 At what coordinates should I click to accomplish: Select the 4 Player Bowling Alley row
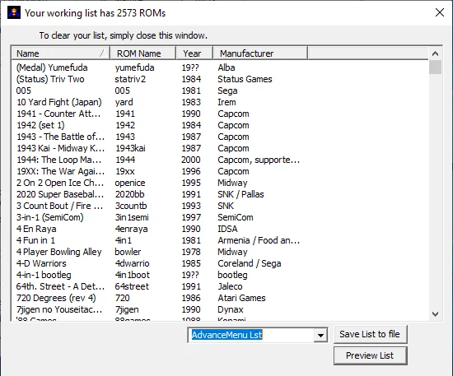(x=220, y=253)
